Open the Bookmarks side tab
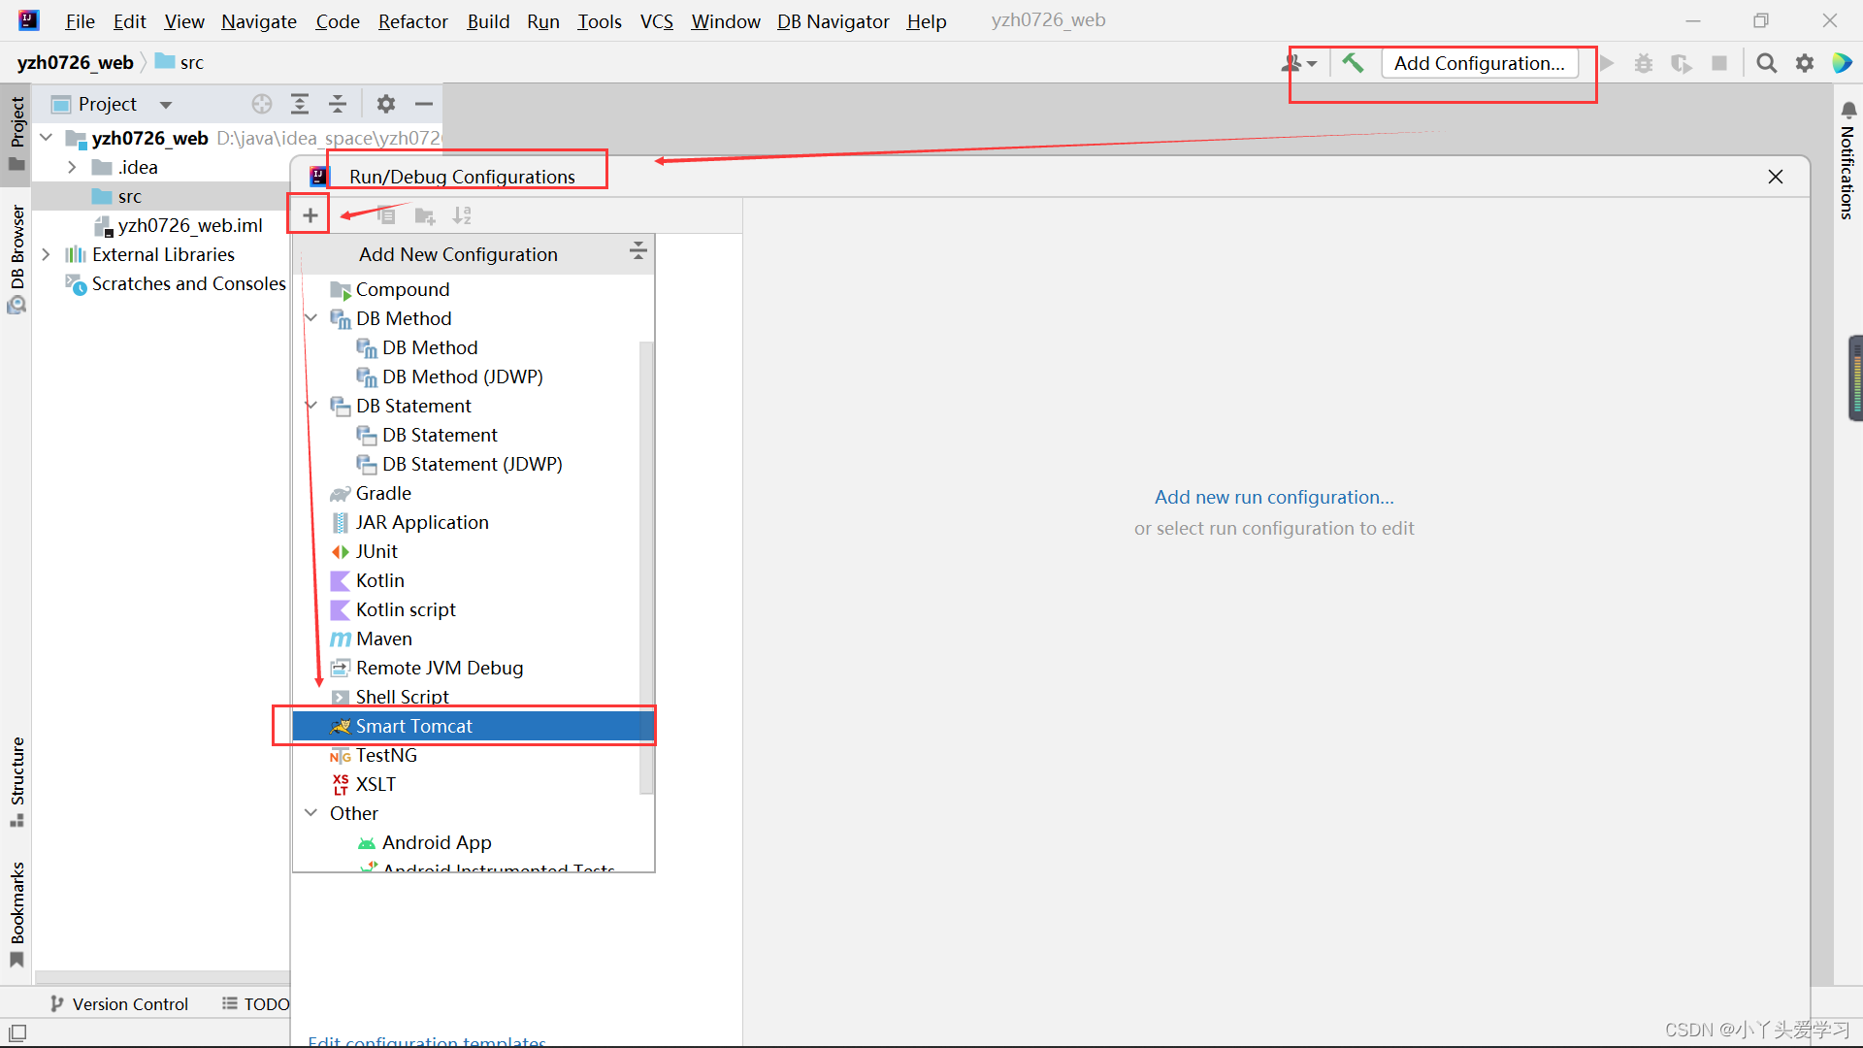This screenshot has height=1048, width=1863. click(x=16, y=914)
